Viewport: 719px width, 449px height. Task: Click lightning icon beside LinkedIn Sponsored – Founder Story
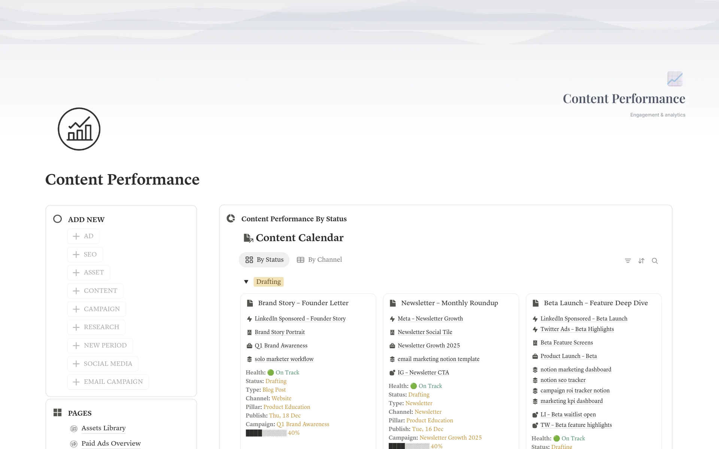[x=249, y=319]
